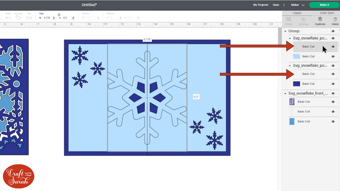Image resolution: width=340 pixels, height=191 pixels.
Task: Select the medium blue rectangle layer swatch
Action: coord(292,122)
